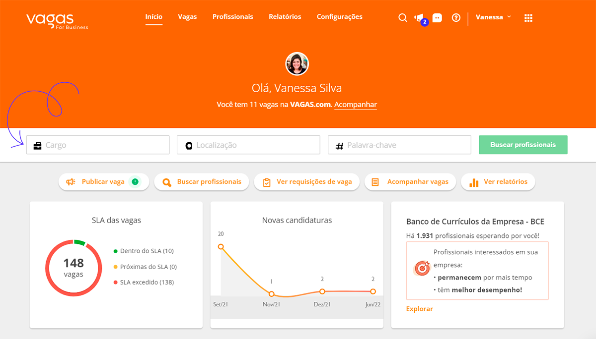
Task: Click Vanessa Silva's profile photo
Action: click(297, 63)
